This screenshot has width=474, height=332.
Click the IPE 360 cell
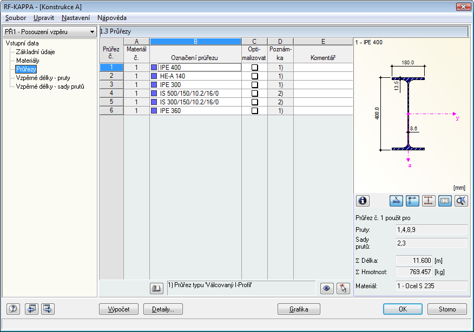pos(195,111)
